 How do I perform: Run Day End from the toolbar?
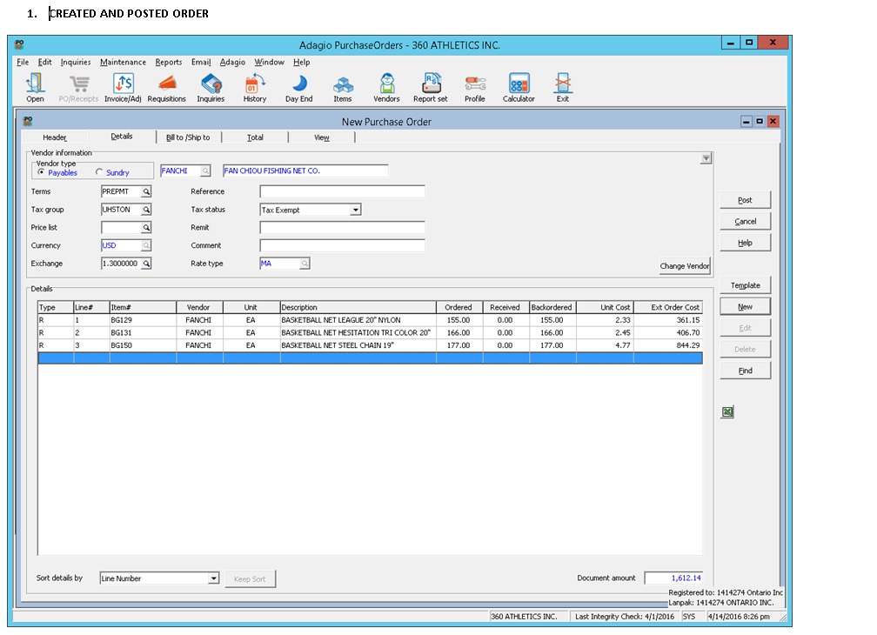[298, 87]
